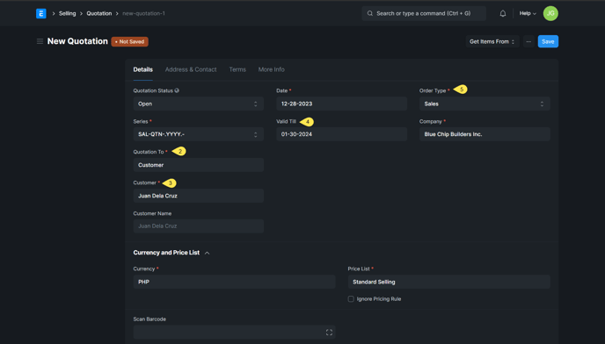
Task: Open the JG user avatar menu
Action: tap(550, 13)
